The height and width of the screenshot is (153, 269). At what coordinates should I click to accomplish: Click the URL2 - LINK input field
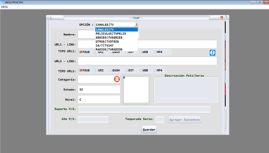147,61
